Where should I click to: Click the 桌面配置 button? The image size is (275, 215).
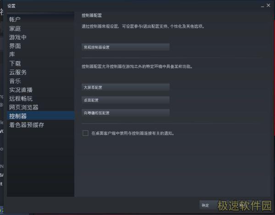pos(126,100)
